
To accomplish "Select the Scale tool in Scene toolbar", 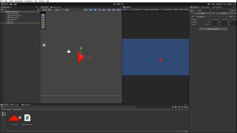I will [43, 22].
